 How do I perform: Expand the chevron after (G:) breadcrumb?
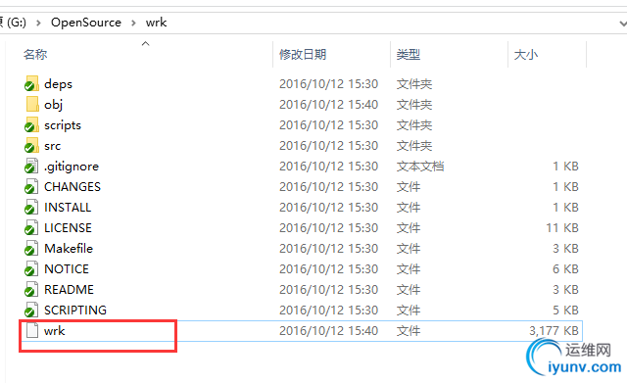(38, 23)
